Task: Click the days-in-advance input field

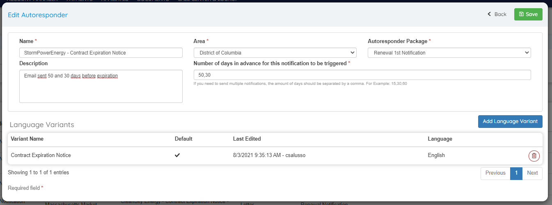Action: (362, 75)
